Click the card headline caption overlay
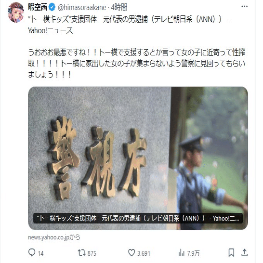This screenshot has height=263, width=263. (138, 218)
